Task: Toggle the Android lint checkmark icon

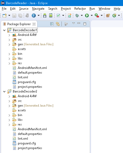Action: tap(58, 15)
